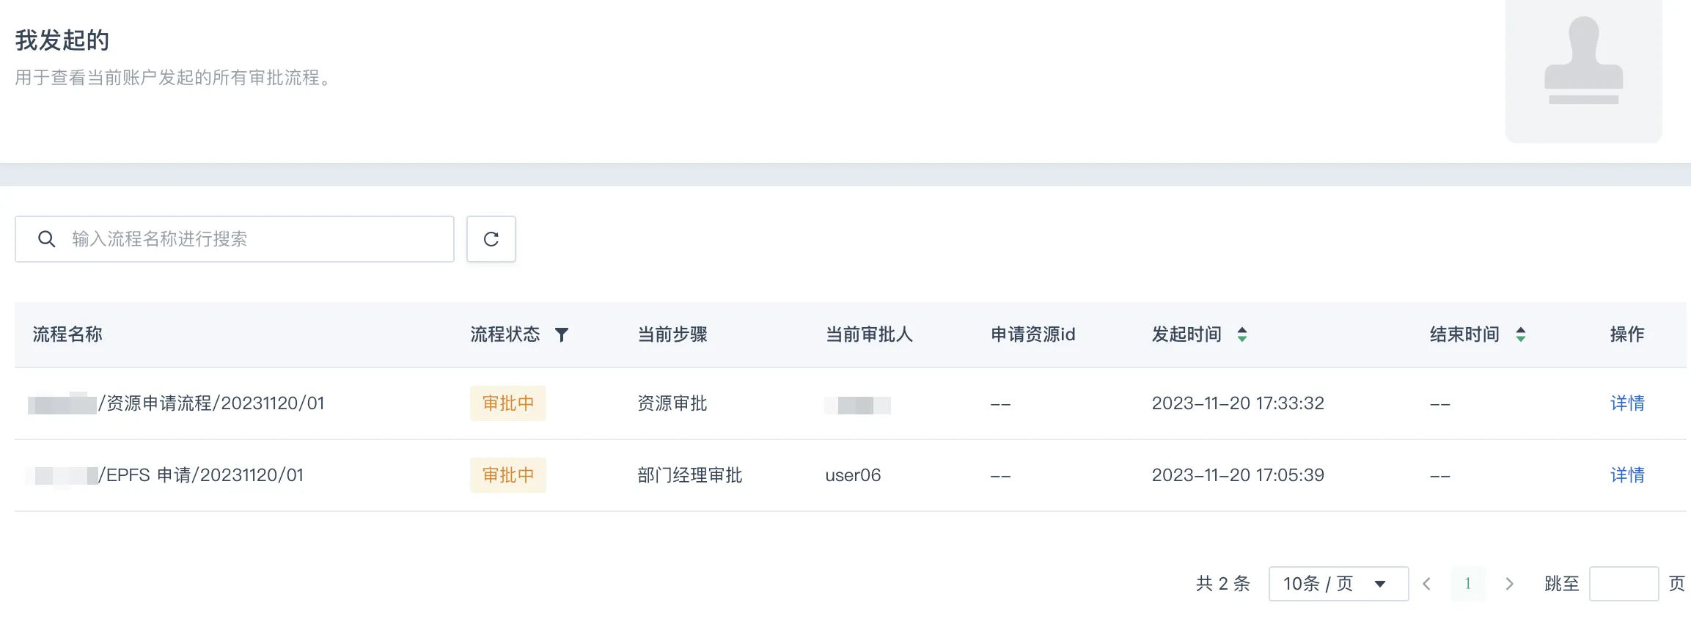Click the stamp illustration icon
The height and width of the screenshot is (619, 1691).
pyautogui.click(x=1584, y=62)
